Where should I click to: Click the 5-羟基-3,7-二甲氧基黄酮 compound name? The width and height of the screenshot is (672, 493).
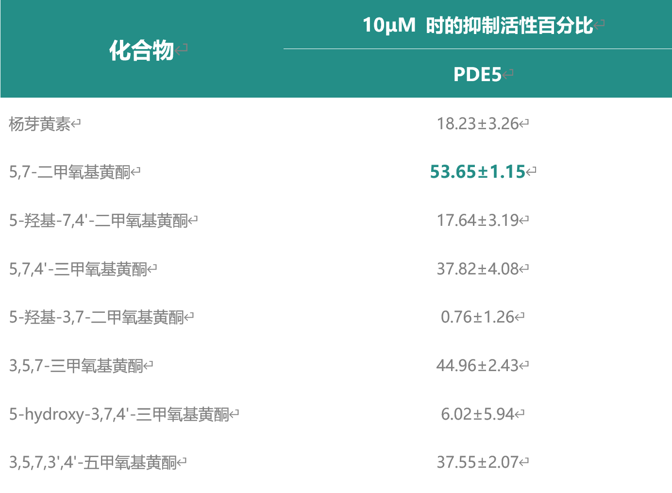(97, 318)
